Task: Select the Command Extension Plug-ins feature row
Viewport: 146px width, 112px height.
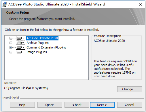Action: pyautogui.click(x=46, y=47)
